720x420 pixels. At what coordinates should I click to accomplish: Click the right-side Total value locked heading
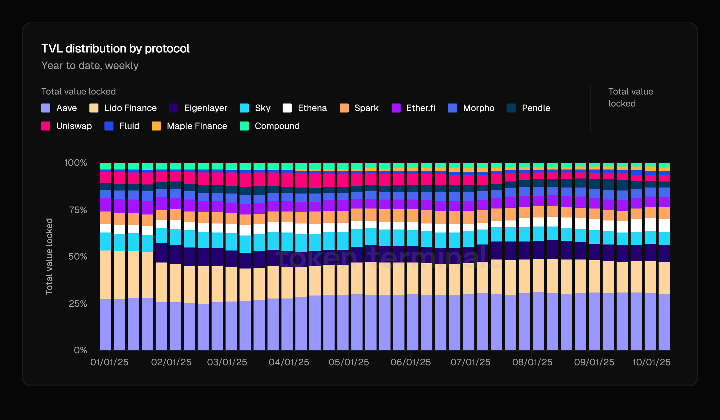tap(631, 97)
